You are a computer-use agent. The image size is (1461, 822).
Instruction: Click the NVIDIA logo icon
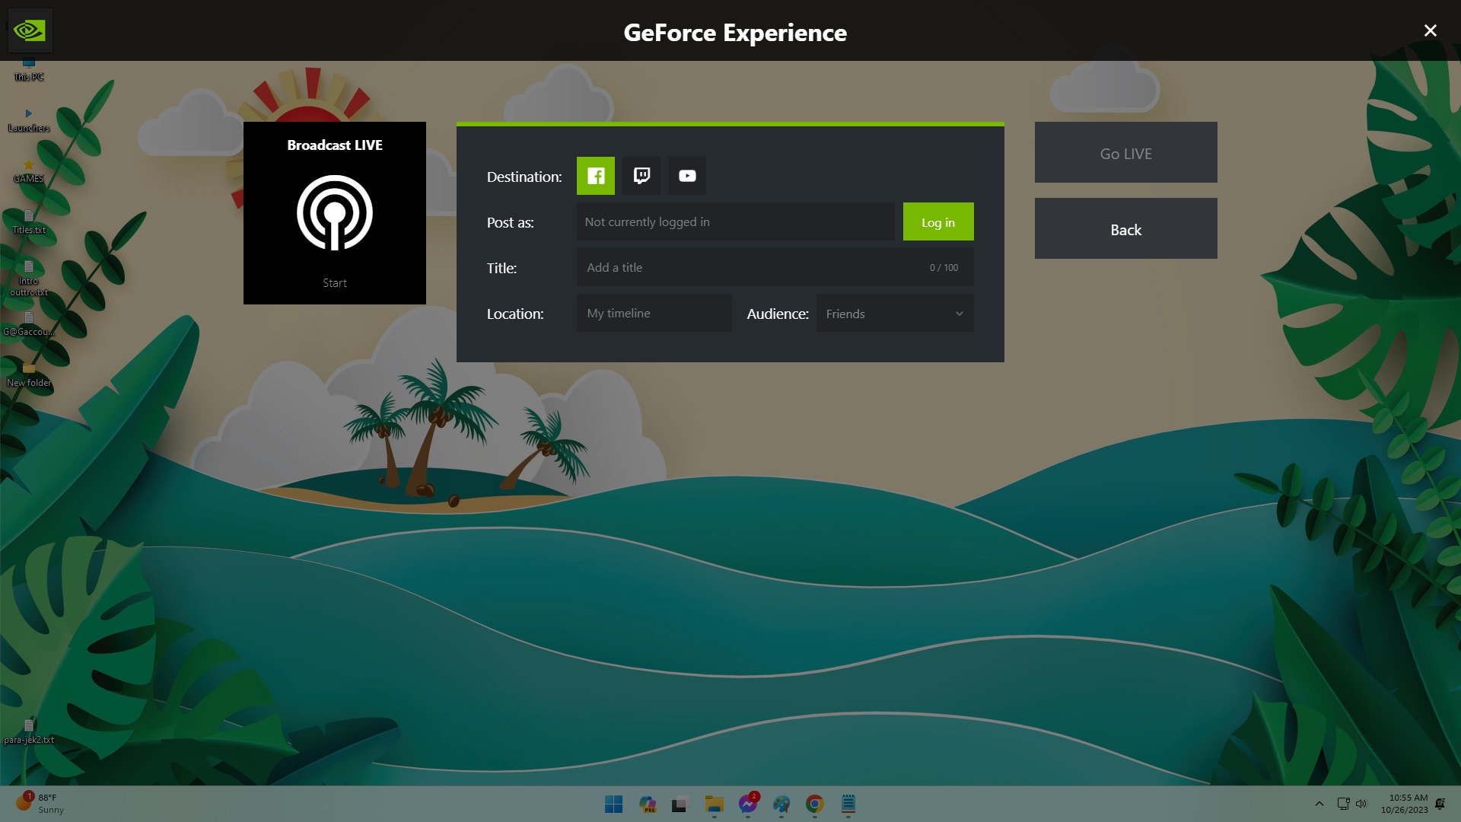click(x=30, y=31)
